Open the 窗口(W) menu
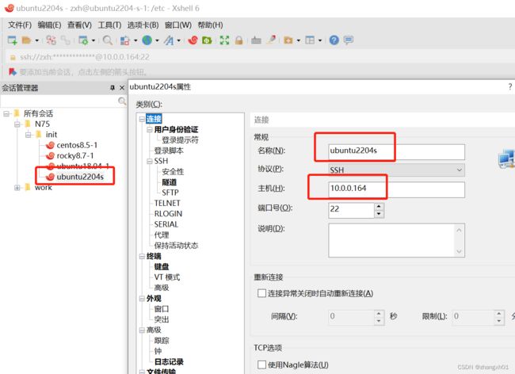 [x=178, y=25]
